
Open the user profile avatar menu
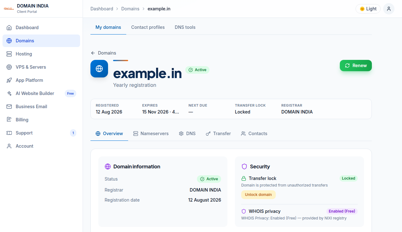pos(389,9)
